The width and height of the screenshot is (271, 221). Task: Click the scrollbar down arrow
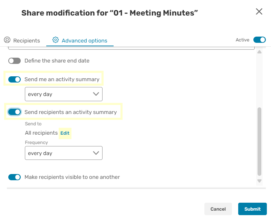pos(259,181)
